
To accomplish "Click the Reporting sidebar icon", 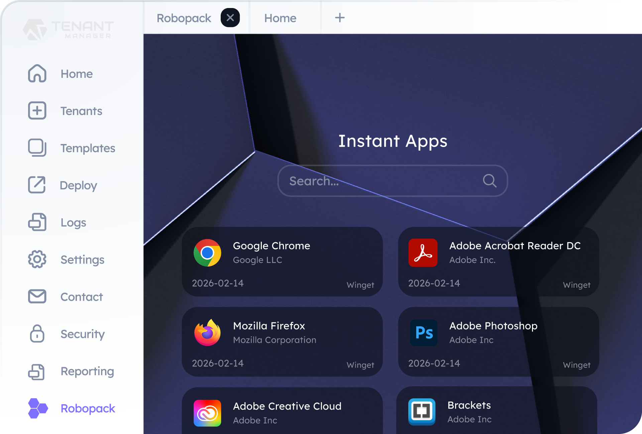I will click(x=37, y=371).
